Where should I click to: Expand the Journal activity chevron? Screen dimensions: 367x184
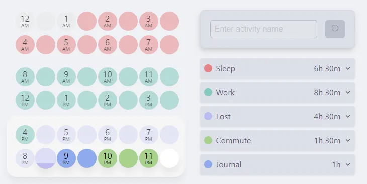(x=348, y=164)
